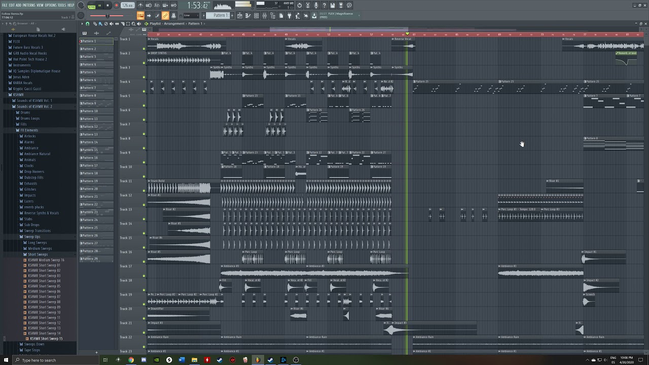Select KSHMR Short Sweep 15 sample
The image size is (649, 365).
[x=45, y=339]
